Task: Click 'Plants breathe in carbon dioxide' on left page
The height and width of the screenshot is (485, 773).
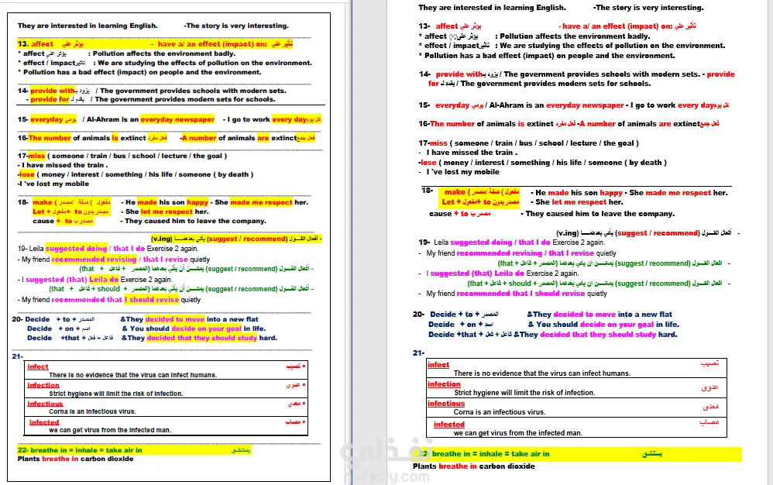Action: pyautogui.click(x=75, y=459)
